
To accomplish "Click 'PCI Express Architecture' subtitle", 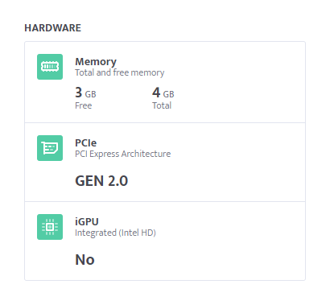I will [x=123, y=154].
